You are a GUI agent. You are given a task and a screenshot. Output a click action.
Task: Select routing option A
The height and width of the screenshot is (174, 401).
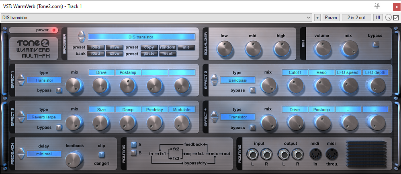134,145
